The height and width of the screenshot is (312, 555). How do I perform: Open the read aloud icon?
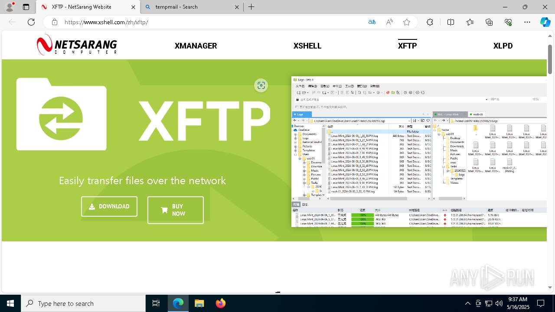[389, 22]
